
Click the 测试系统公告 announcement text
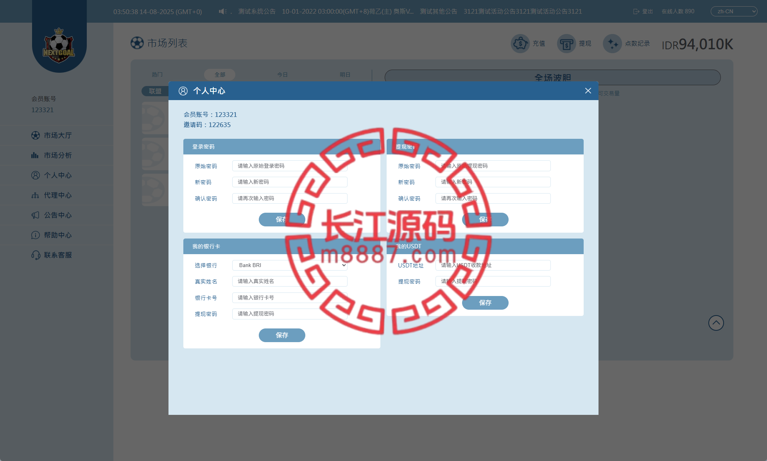point(257,11)
